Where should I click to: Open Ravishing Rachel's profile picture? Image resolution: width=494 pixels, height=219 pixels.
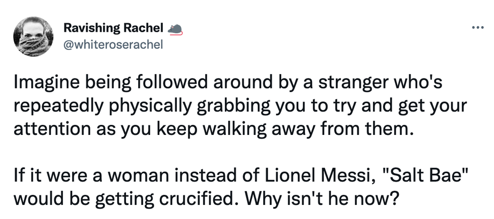[32, 37]
